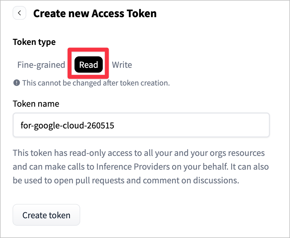
Task: Place cursor in 'for-google-cloud-260515' text
Action: (67, 125)
